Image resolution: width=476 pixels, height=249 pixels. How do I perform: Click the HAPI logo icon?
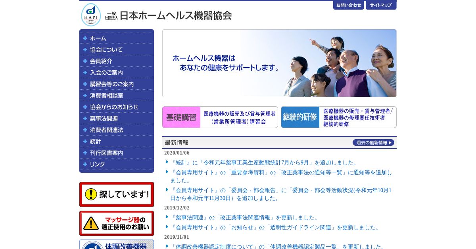[91, 15]
